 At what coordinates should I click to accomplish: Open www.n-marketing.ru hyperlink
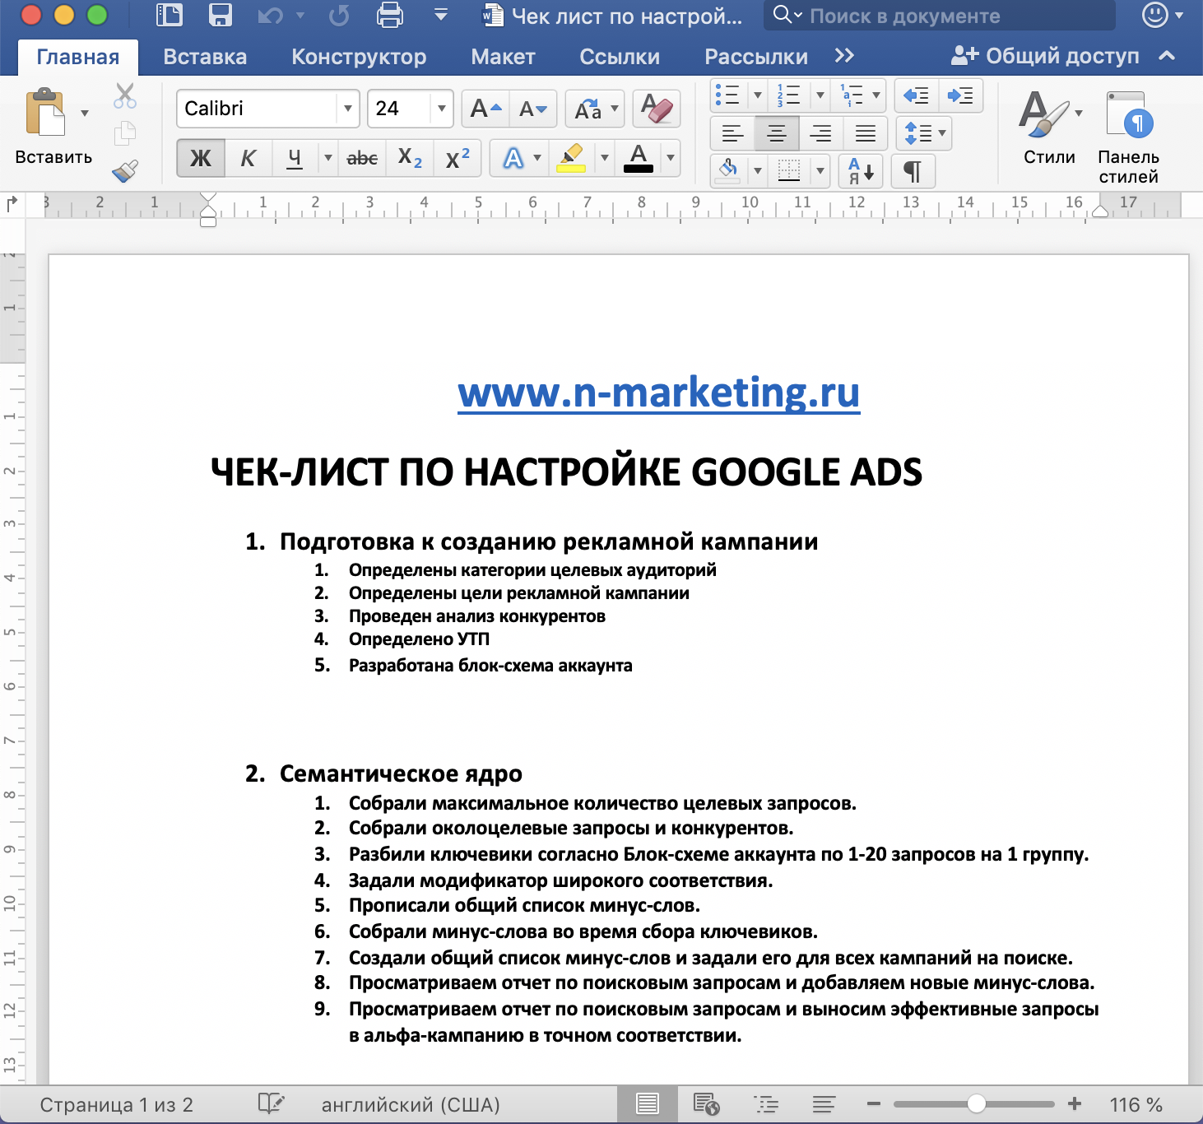(x=659, y=392)
